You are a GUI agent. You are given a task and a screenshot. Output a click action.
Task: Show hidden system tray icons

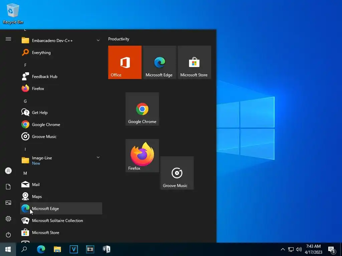(x=283, y=249)
